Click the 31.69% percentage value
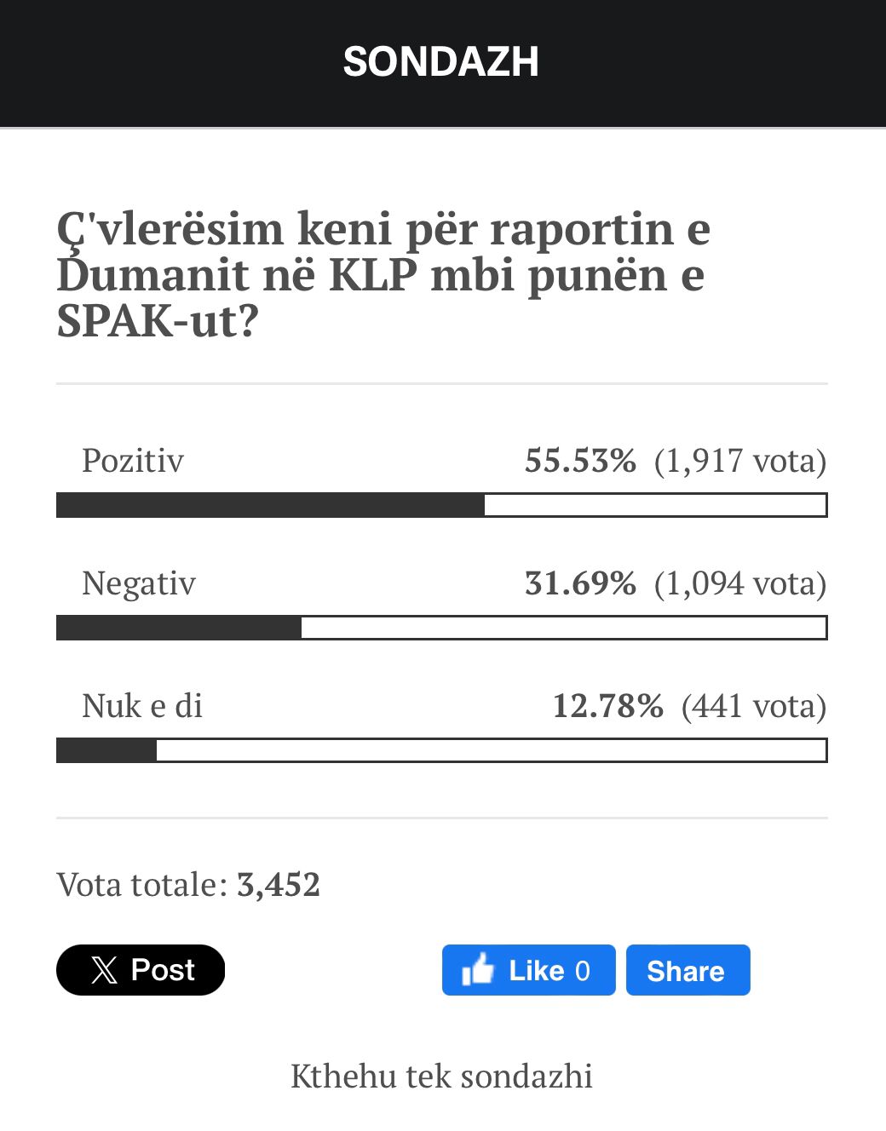This screenshot has width=886, height=1131. click(580, 583)
